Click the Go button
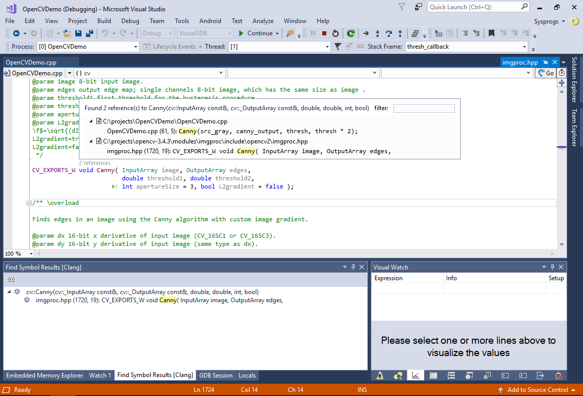The height and width of the screenshot is (396, 583). click(546, 73)
